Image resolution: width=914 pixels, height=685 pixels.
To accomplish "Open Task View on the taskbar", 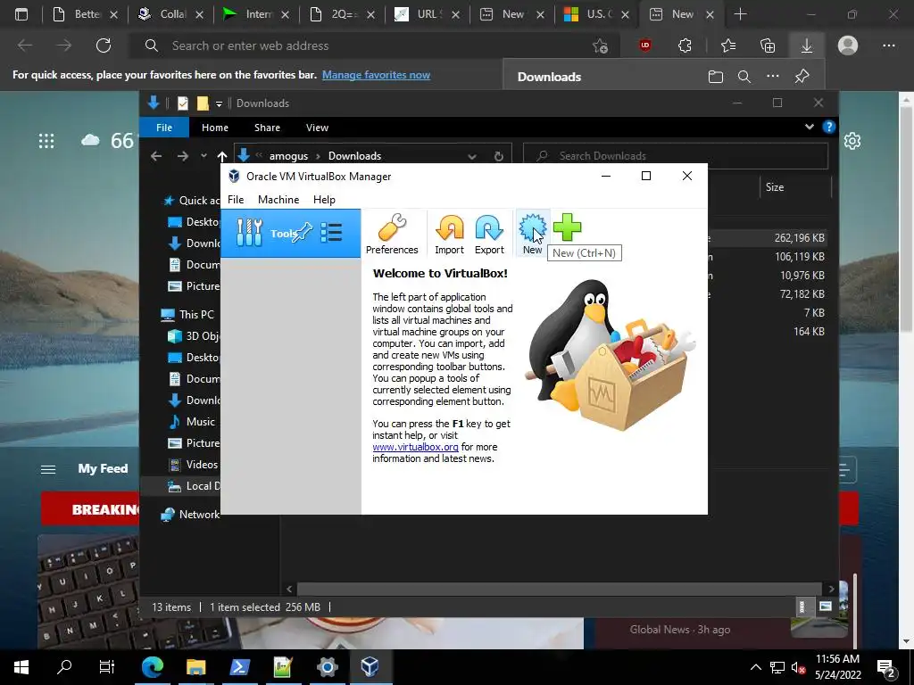I will point(107,666).
